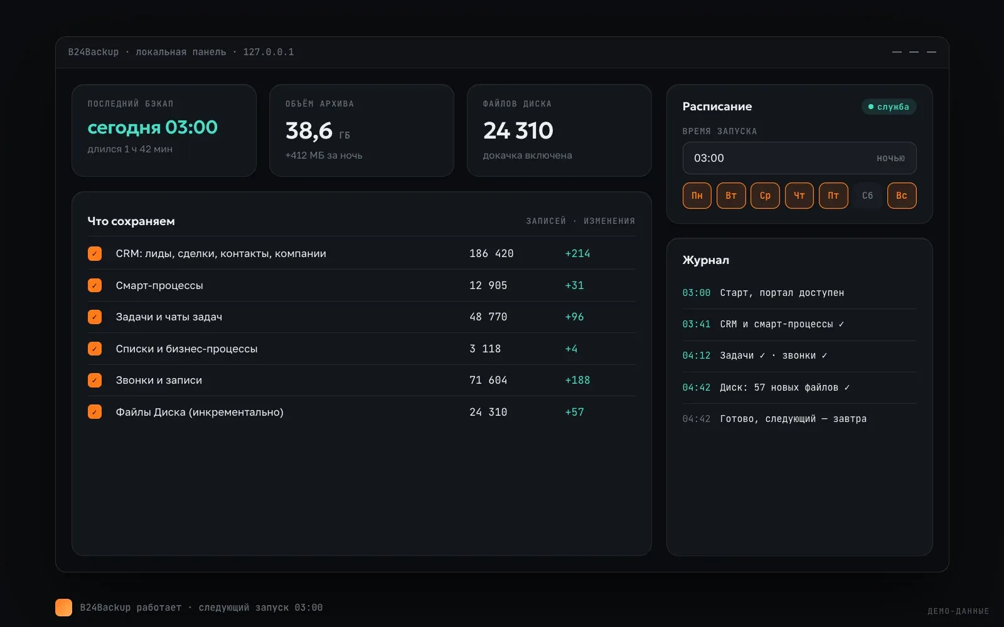Click the +57 changes value
The height and width of the screenshot is (627, 1004).
[x=574, y=412]
